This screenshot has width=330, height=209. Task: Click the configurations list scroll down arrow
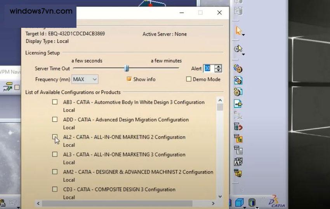click(220, 196)
